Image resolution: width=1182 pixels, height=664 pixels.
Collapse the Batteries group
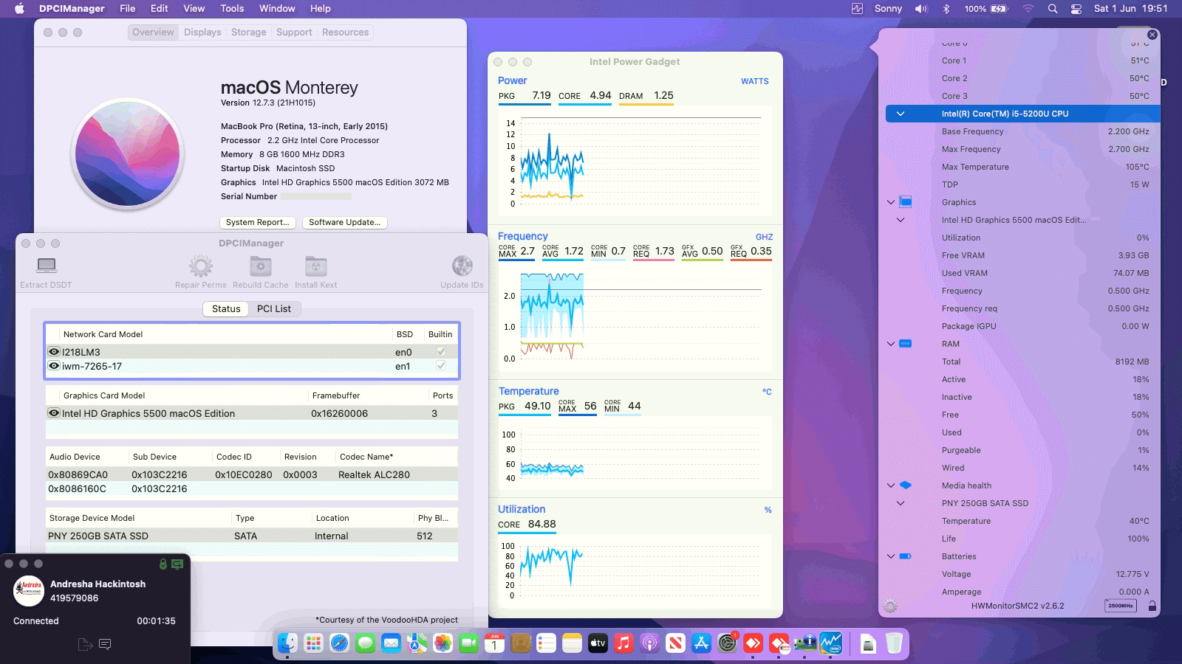click(x=891, y=556)
